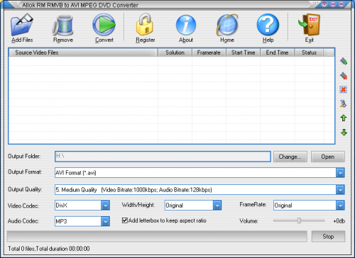This screenshot has height=258, width=355.
Task: Click the Output Folder path field
Action: click(x=163, y=157)
